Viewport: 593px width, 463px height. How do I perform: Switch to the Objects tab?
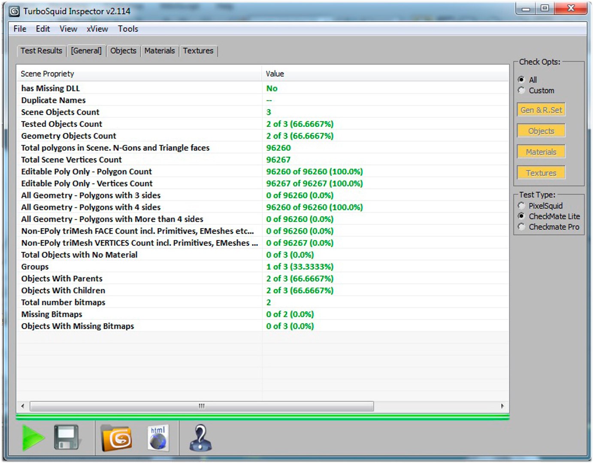click(x=123, y=51)
